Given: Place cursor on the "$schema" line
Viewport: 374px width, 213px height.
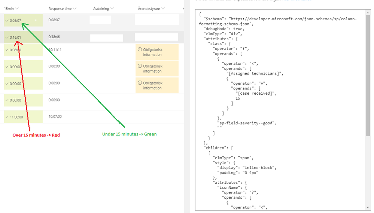Looking at the screenshot, I should [x=278, y=21].
